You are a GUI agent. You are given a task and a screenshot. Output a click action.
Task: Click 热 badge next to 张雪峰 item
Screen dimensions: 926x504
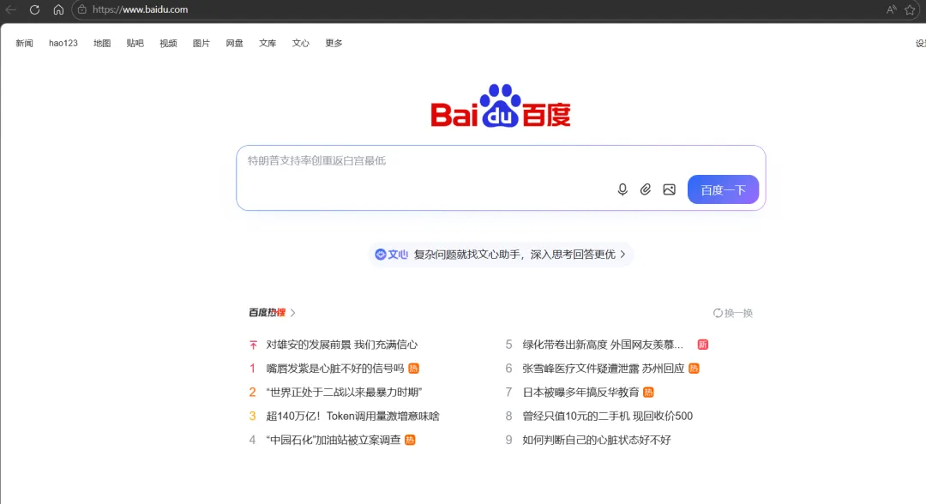click(x=694, y=369)
